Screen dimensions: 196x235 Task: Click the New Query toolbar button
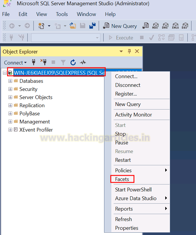[x=120, y=26]
